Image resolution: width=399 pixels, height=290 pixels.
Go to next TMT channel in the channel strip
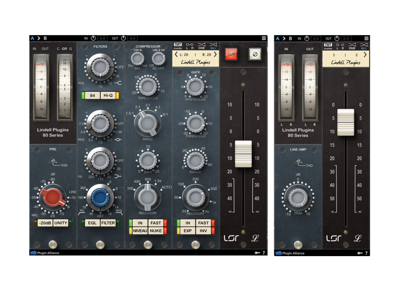click(x=215, y=54)
